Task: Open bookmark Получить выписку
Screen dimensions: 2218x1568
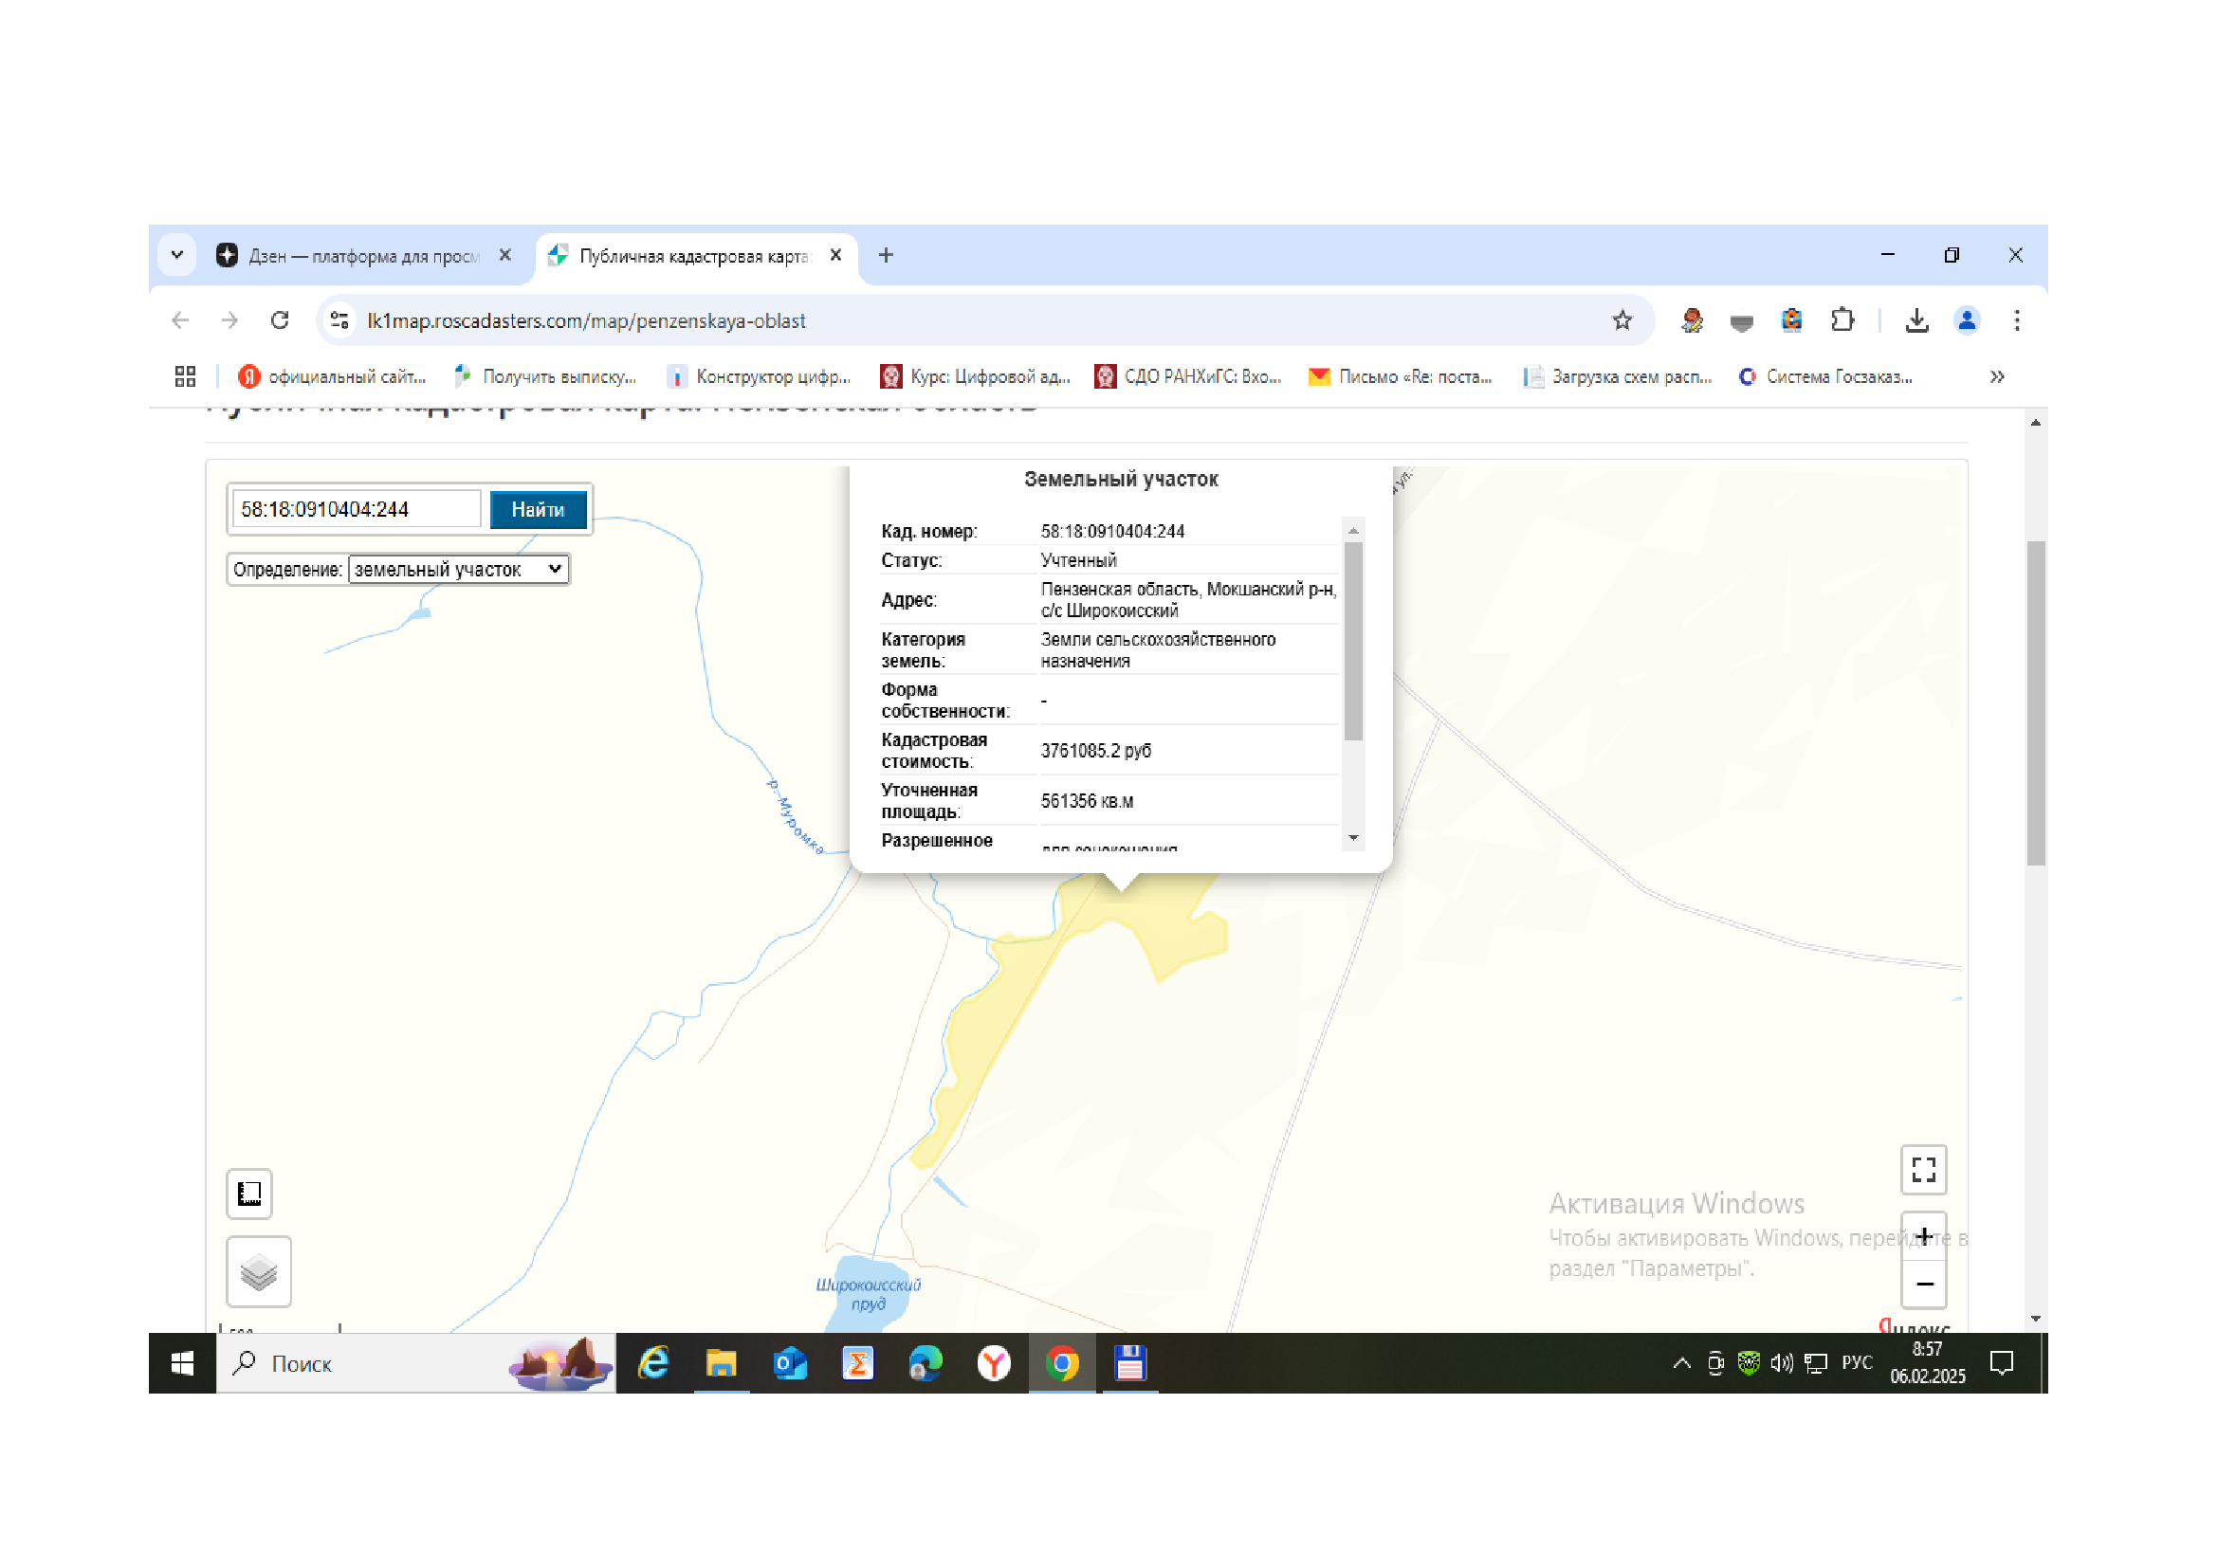Action: 546,376
